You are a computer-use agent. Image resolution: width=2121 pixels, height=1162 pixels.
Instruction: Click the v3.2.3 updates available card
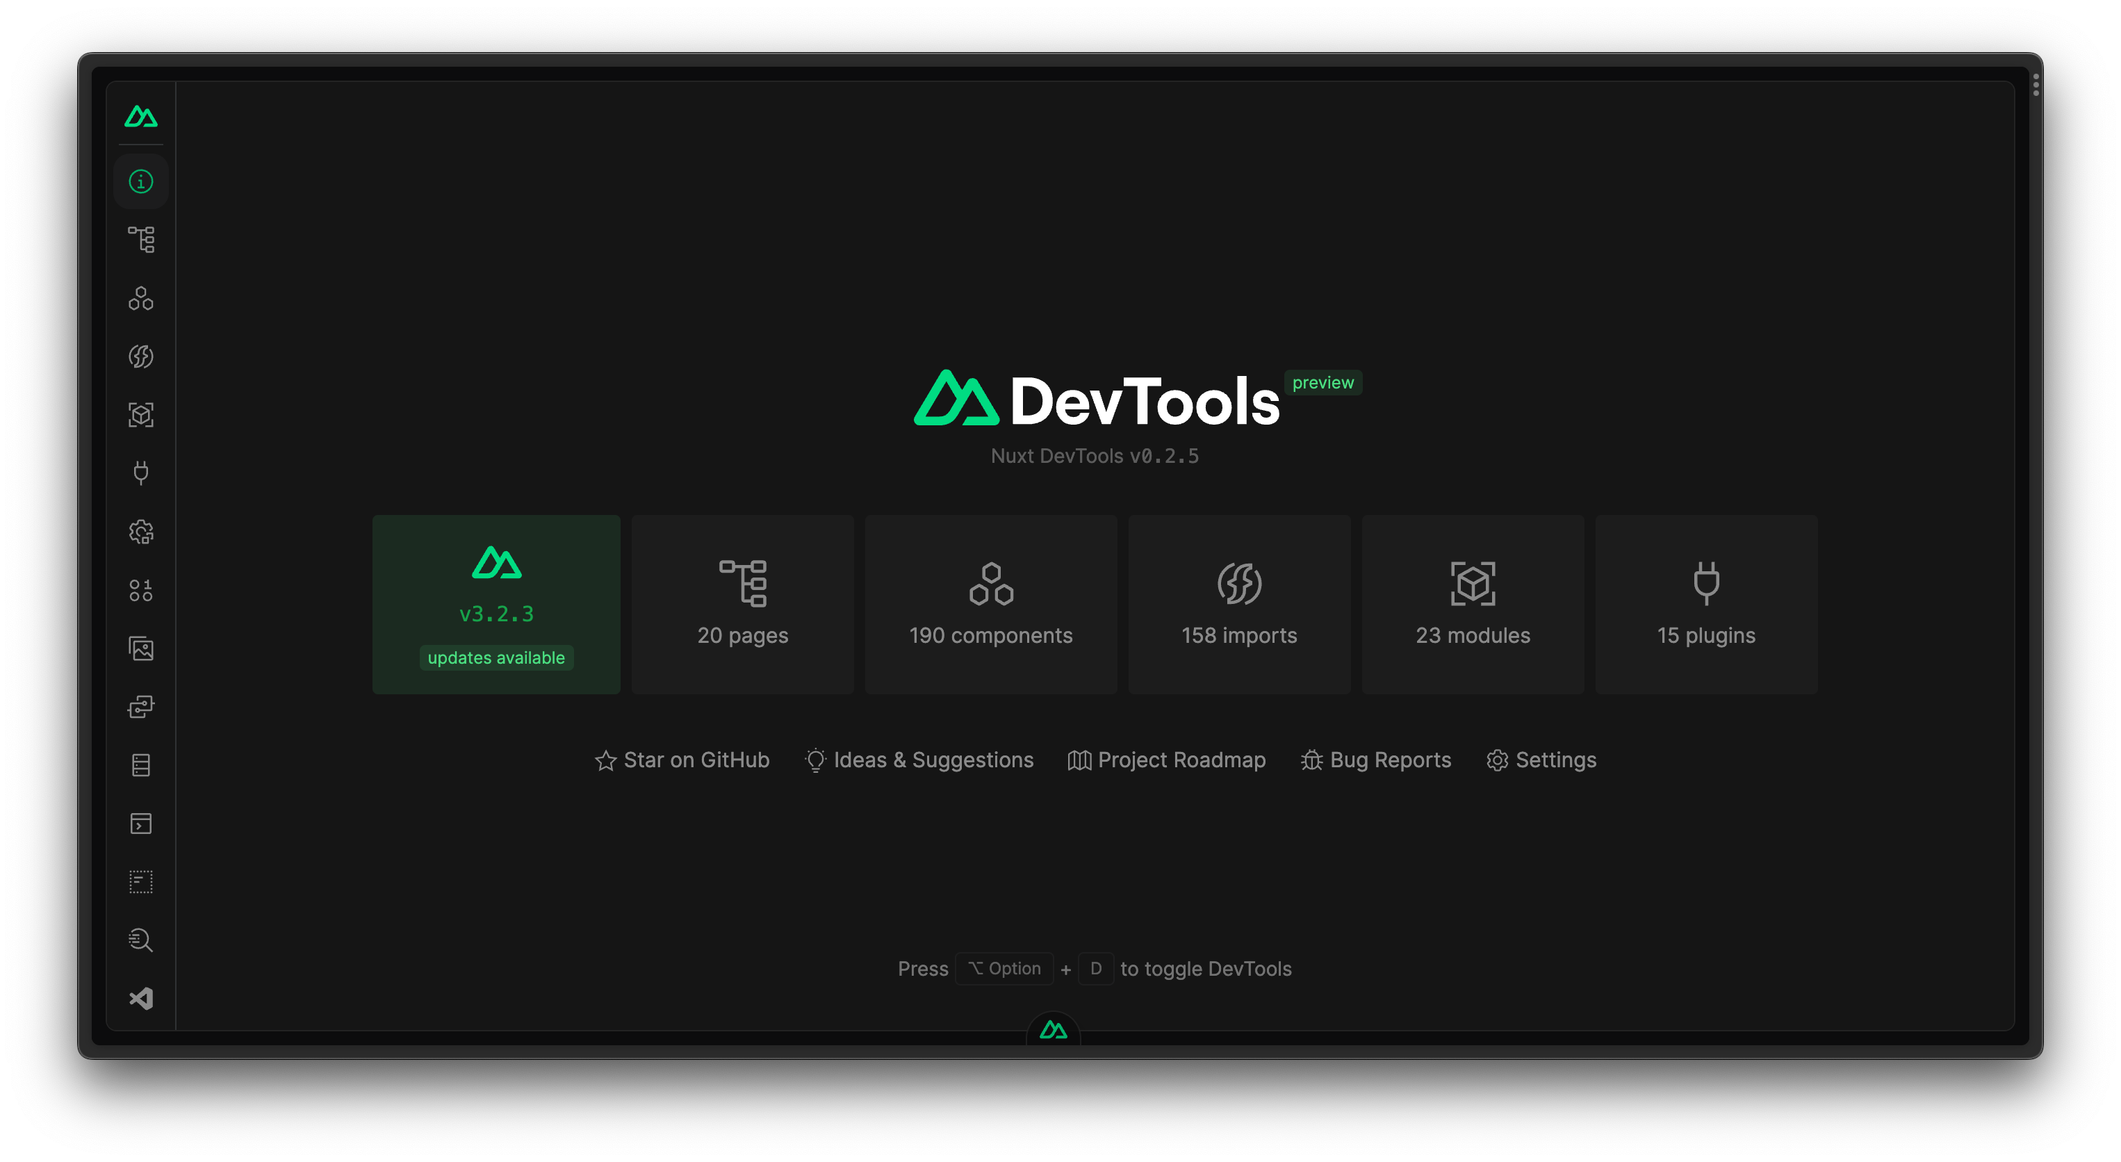(496, 605)
